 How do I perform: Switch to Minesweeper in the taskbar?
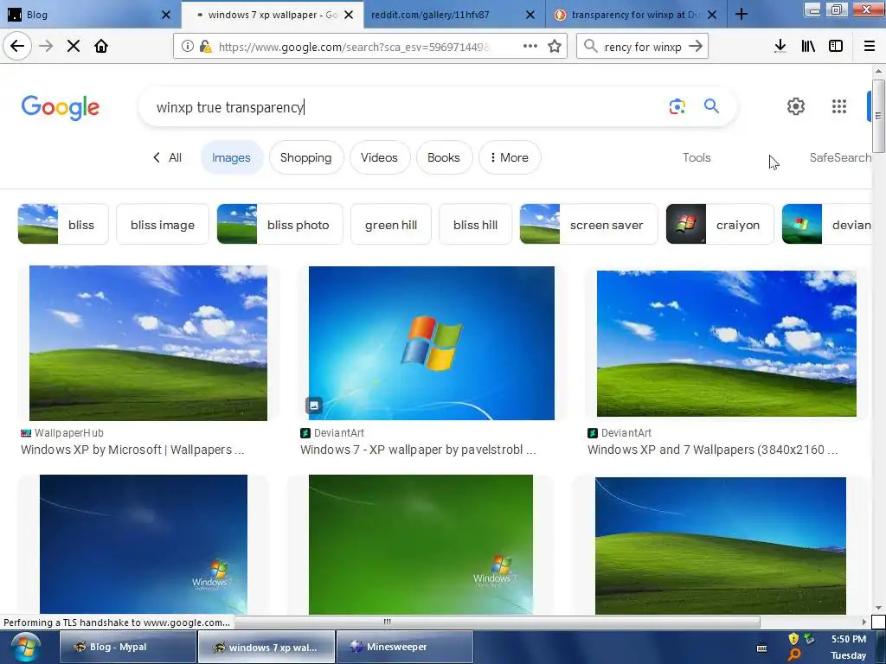tap(405, 647)
